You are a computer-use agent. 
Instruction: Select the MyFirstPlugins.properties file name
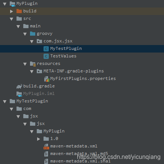click(83, 79)
